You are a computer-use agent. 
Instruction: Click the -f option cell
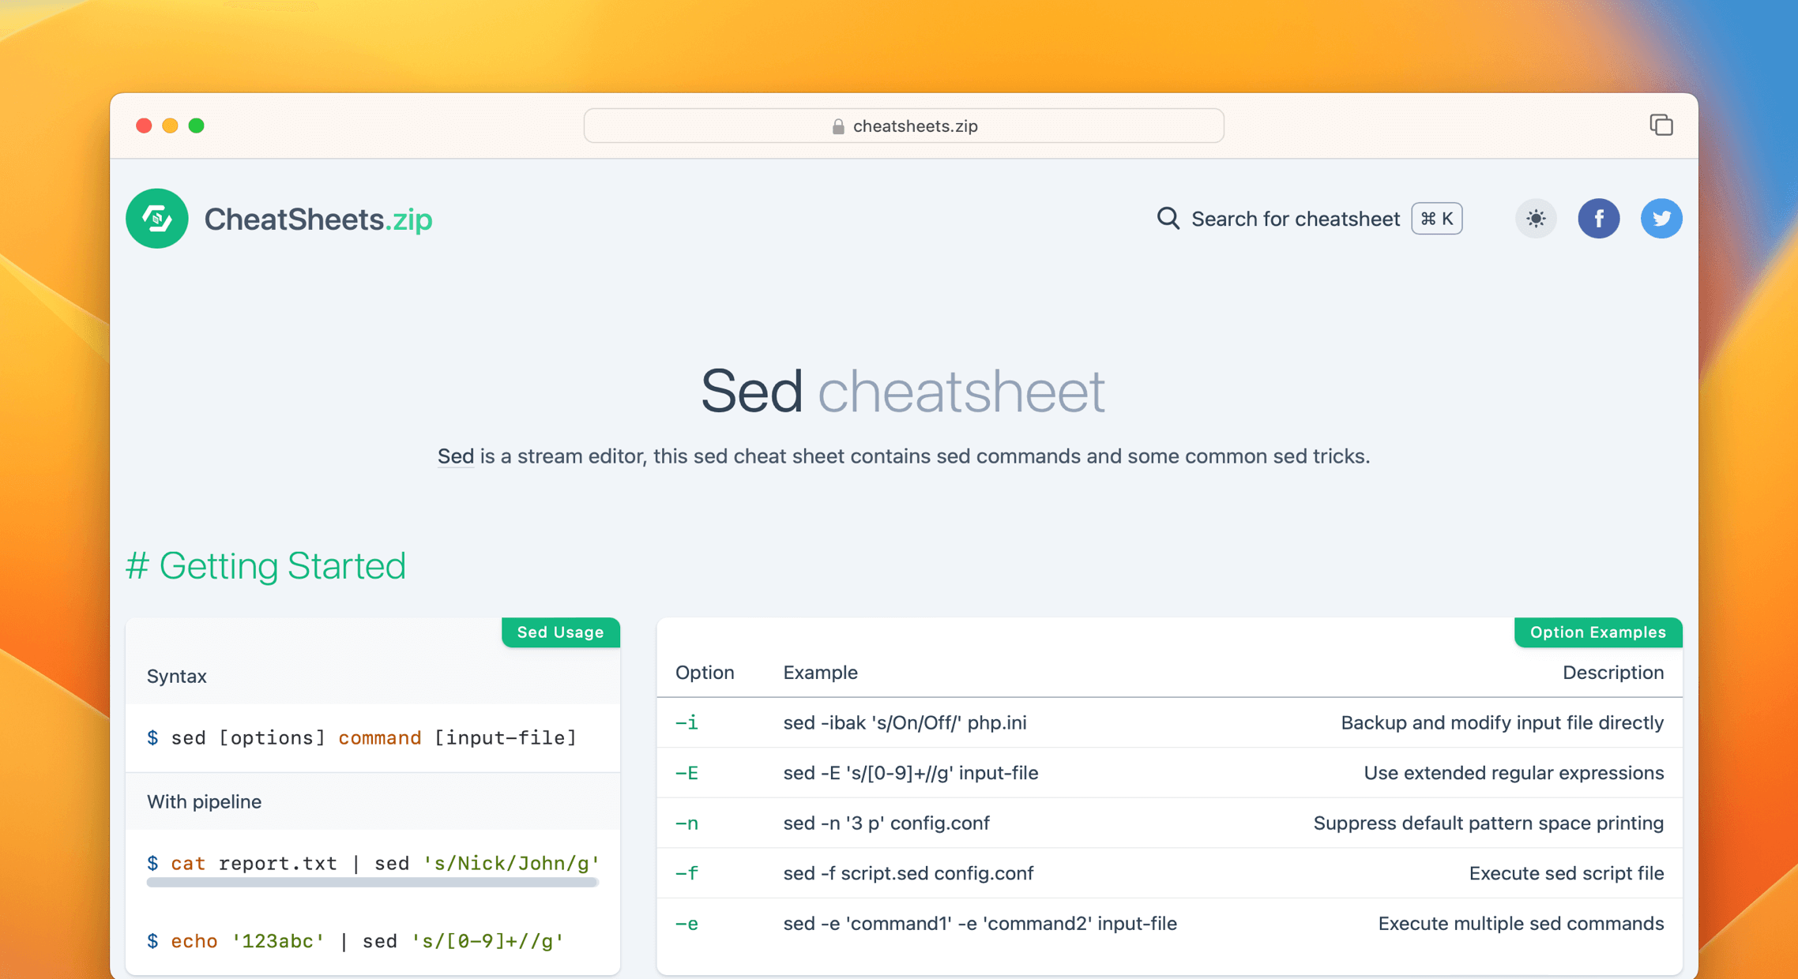pos(686,874)
